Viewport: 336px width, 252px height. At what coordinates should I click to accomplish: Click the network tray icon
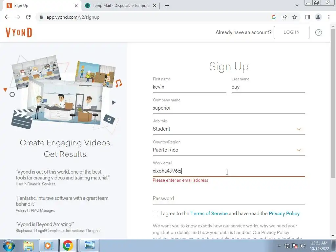(x=287, y=246)
